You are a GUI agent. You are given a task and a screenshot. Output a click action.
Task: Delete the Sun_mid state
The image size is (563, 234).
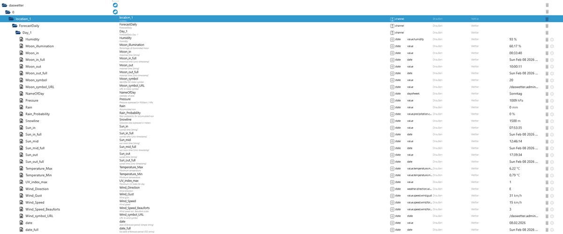point(547,141)
